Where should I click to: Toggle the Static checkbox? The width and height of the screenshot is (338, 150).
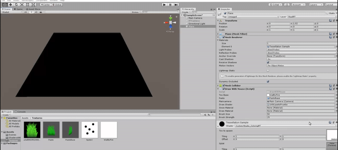pyautogui.click(x=328, y=14)
